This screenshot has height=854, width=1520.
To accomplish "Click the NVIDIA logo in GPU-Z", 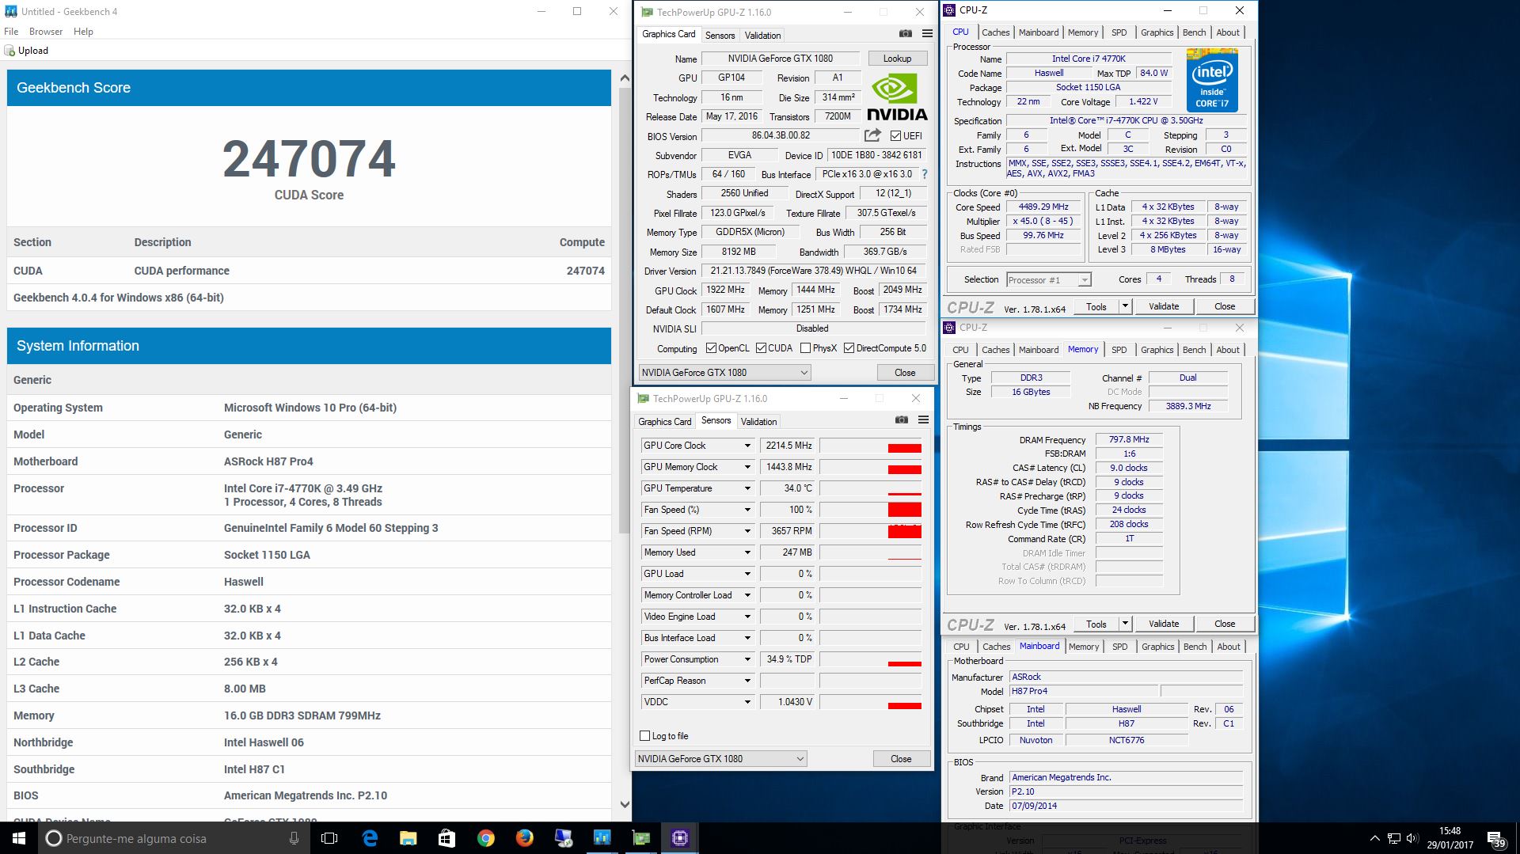I will 896,97.
